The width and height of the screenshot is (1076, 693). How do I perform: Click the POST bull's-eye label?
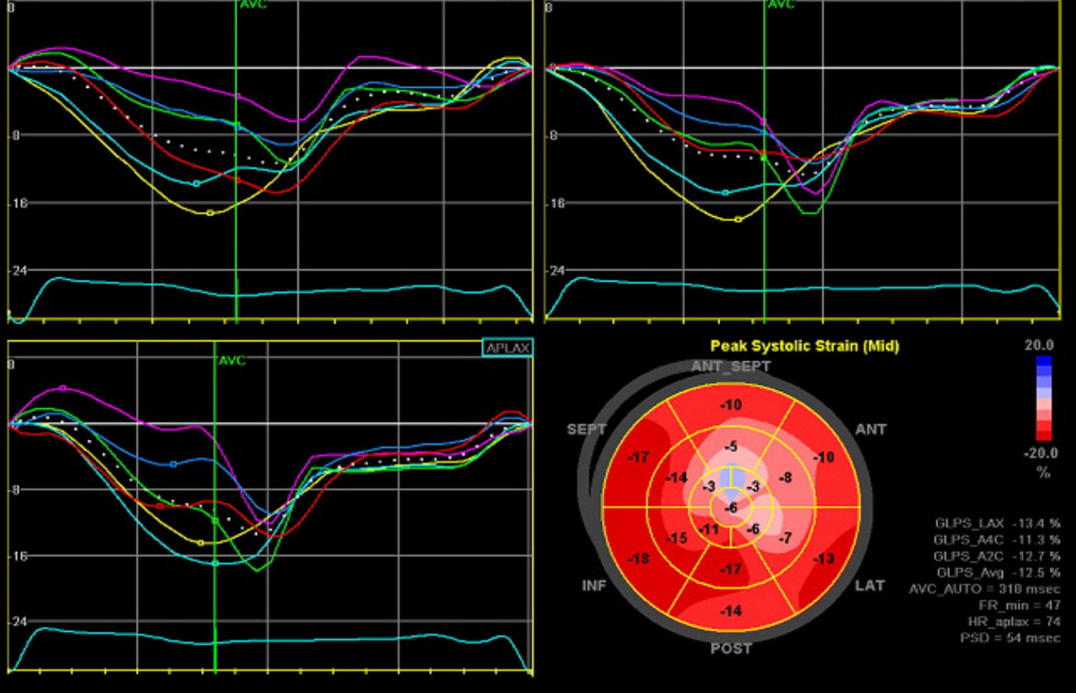(731, 649)
